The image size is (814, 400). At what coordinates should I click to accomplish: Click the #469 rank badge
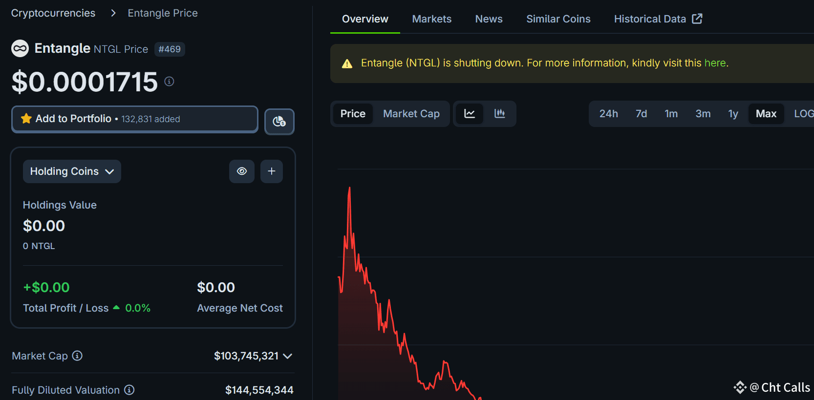(x=170, y=49)
